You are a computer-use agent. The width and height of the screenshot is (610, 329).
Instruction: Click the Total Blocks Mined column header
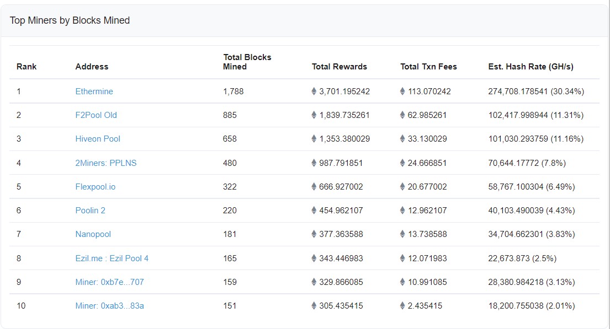(x=246, y=62)
